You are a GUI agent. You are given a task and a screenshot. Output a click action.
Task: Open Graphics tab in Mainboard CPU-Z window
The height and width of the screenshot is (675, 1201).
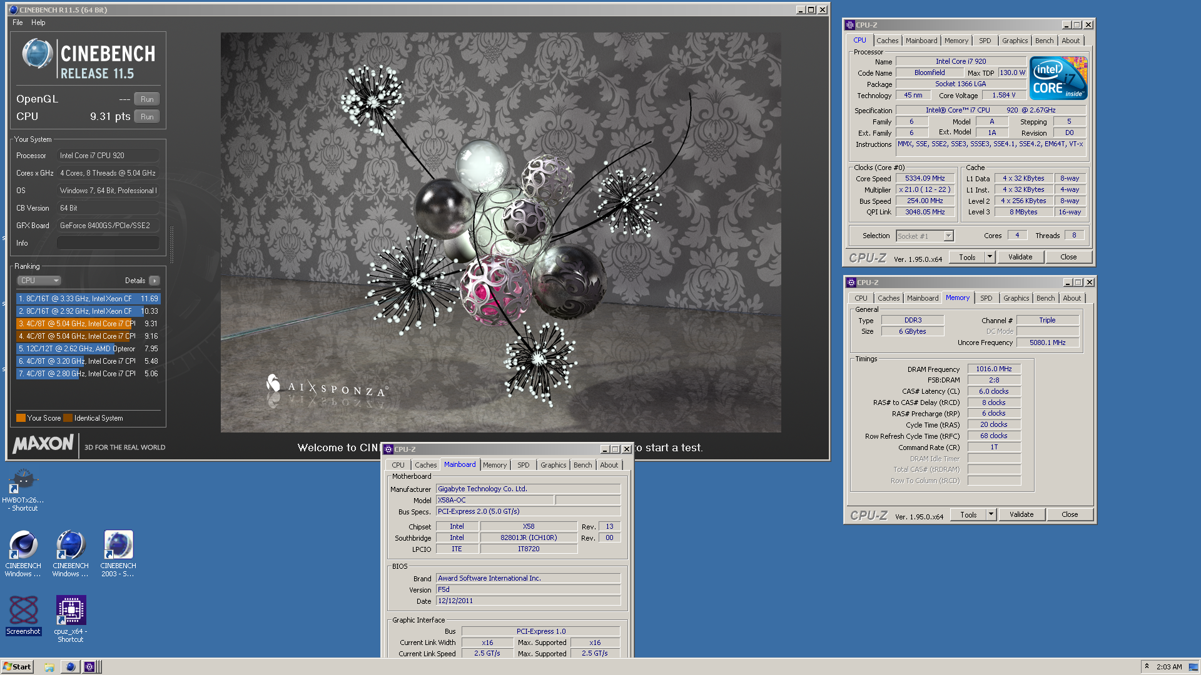coord(553,465)
